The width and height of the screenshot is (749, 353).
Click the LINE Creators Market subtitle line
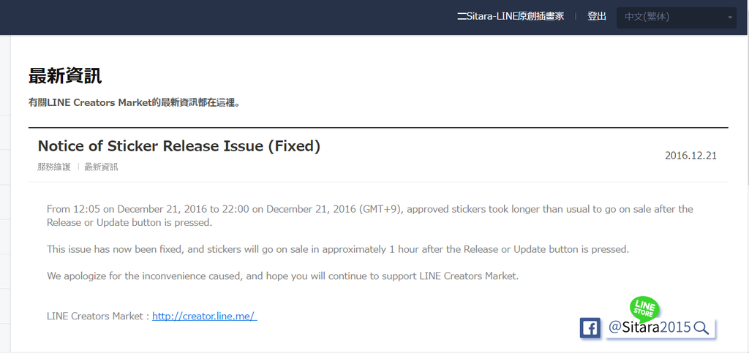pyautogui.click(x=135, y=102)
